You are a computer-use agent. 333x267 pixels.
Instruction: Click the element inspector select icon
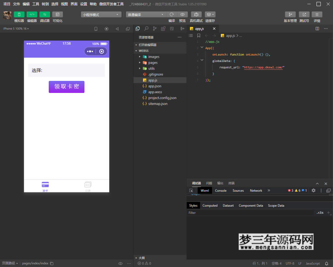(191, 190)
